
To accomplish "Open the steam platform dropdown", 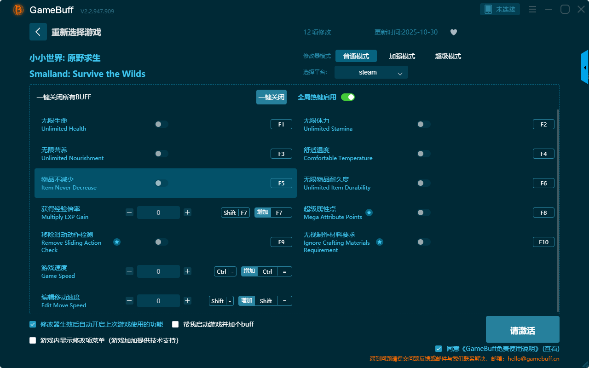I will [x=371, y=72].
